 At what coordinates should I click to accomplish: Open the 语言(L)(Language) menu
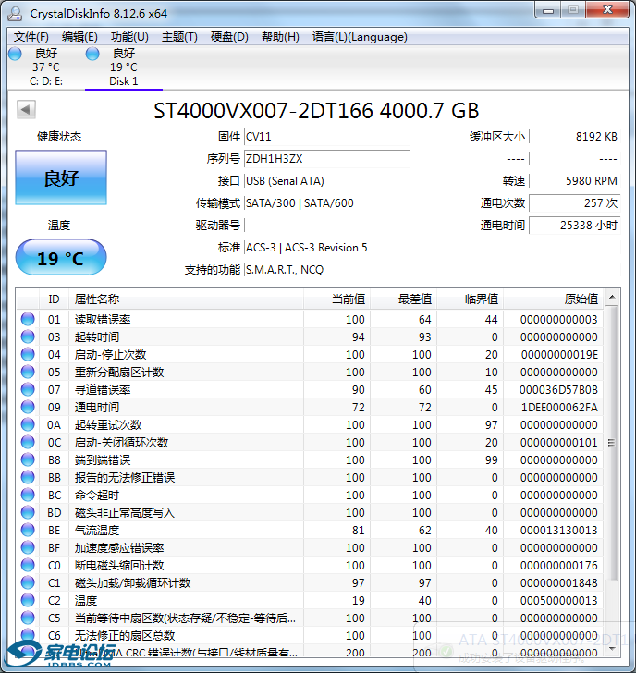coord(360,37)
